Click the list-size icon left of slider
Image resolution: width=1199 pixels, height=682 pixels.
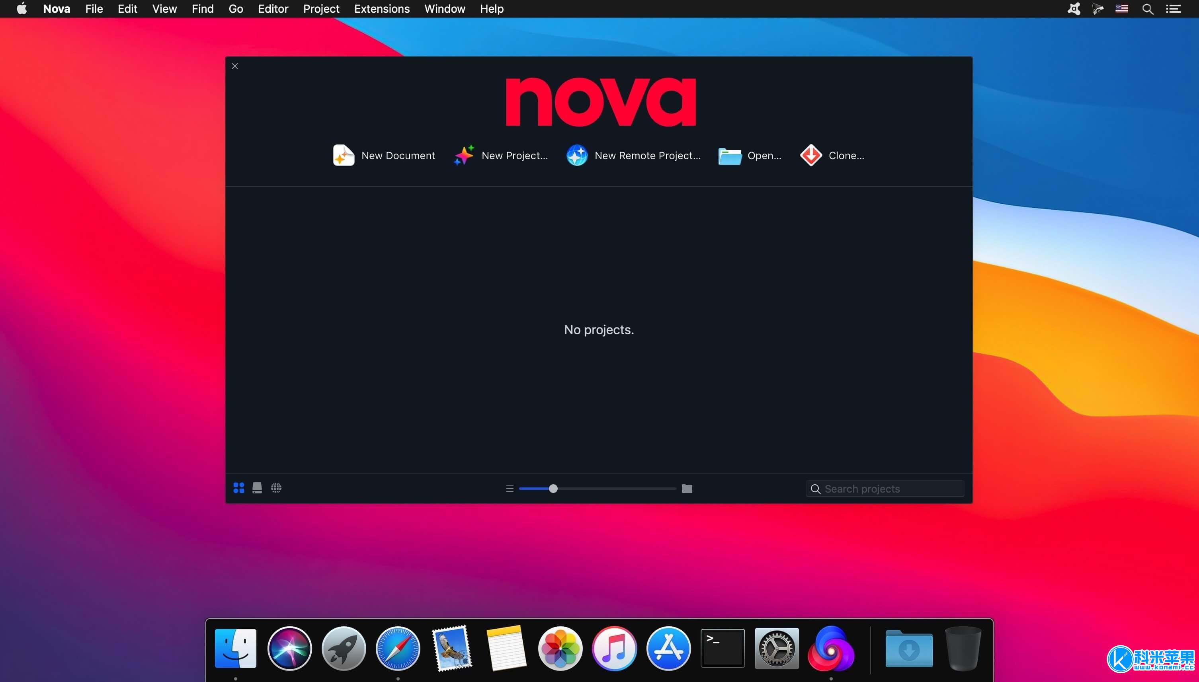pyautogui.click(x=509, y=489)
